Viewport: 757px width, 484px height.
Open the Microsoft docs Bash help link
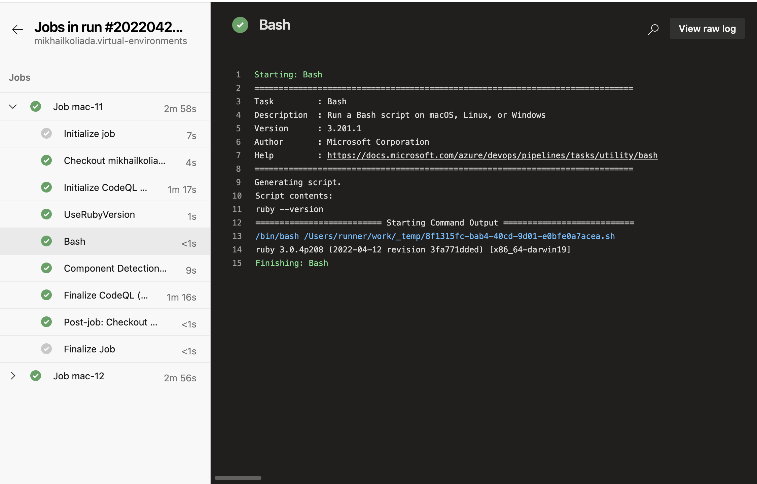point(492,155)
